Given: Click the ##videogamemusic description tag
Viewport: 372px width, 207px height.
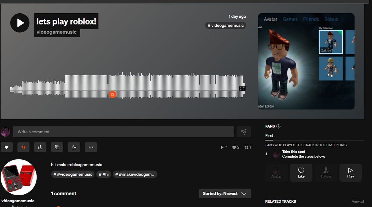Looking at the screenshot, I should tap(73, 174).
